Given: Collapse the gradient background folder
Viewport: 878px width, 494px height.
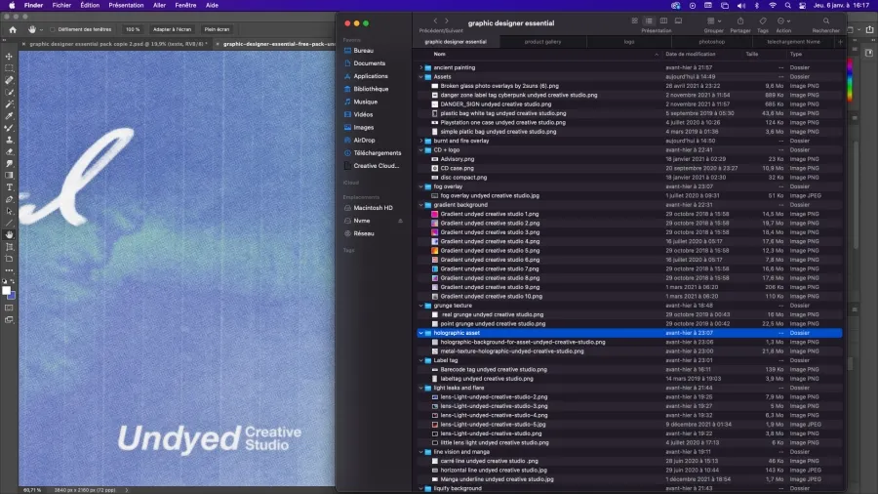Looking at the screenshot, I should coord(420,205).
